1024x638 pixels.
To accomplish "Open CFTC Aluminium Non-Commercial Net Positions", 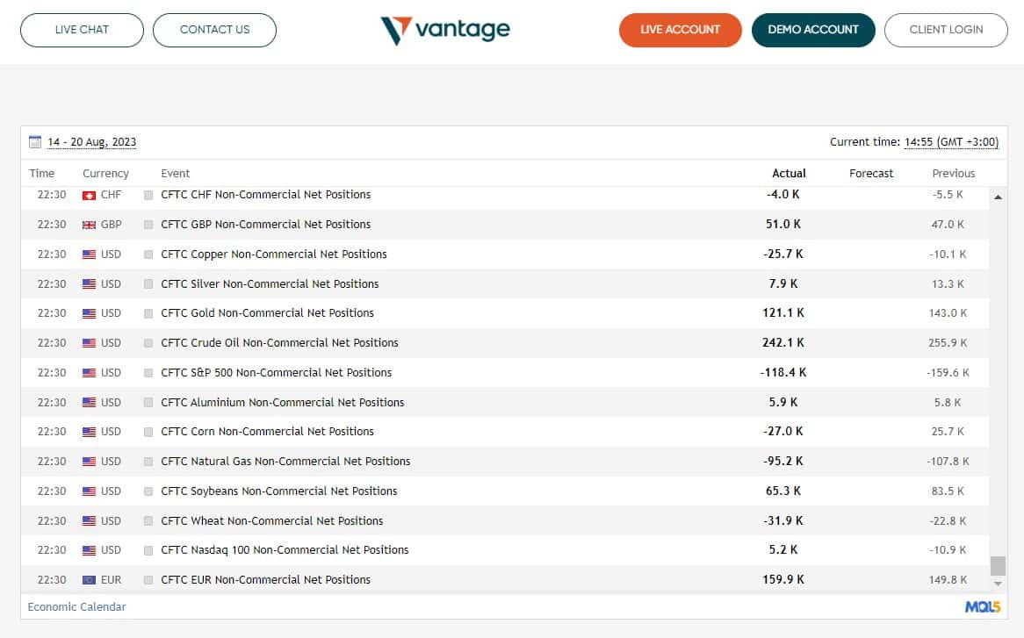I will 283,403.
